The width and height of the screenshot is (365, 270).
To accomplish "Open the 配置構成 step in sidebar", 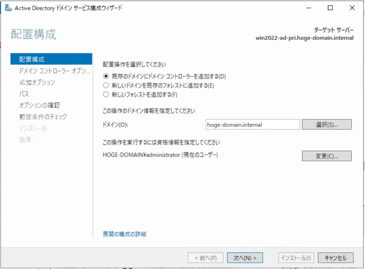I will click(x=51, y=59).
